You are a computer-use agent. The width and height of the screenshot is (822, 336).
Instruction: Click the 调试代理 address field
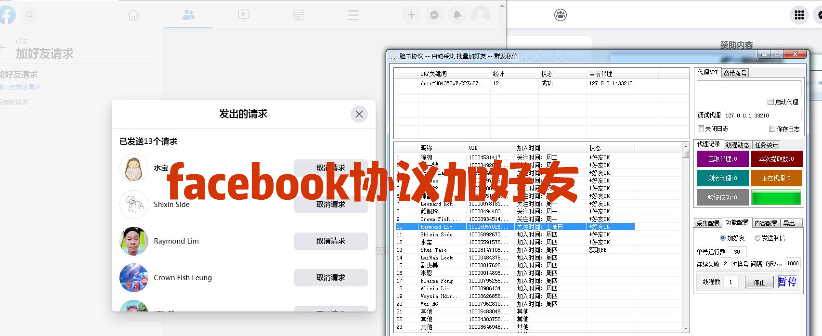click(763, 116)
